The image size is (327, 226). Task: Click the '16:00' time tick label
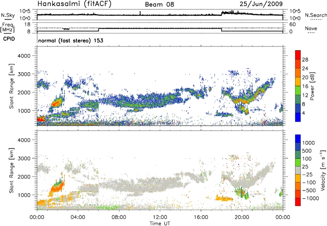201,217
